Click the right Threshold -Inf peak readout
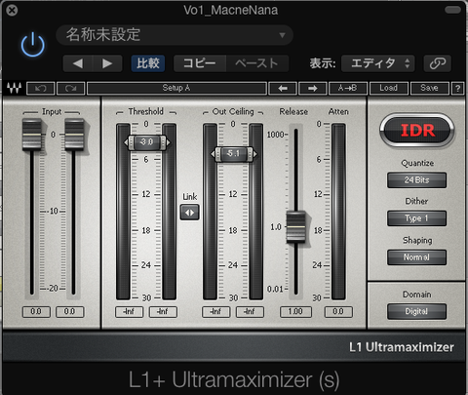 tap(163, 312)
